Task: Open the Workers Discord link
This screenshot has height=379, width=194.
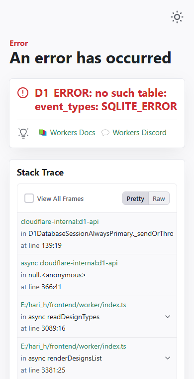Action: [x=140, y=133]
